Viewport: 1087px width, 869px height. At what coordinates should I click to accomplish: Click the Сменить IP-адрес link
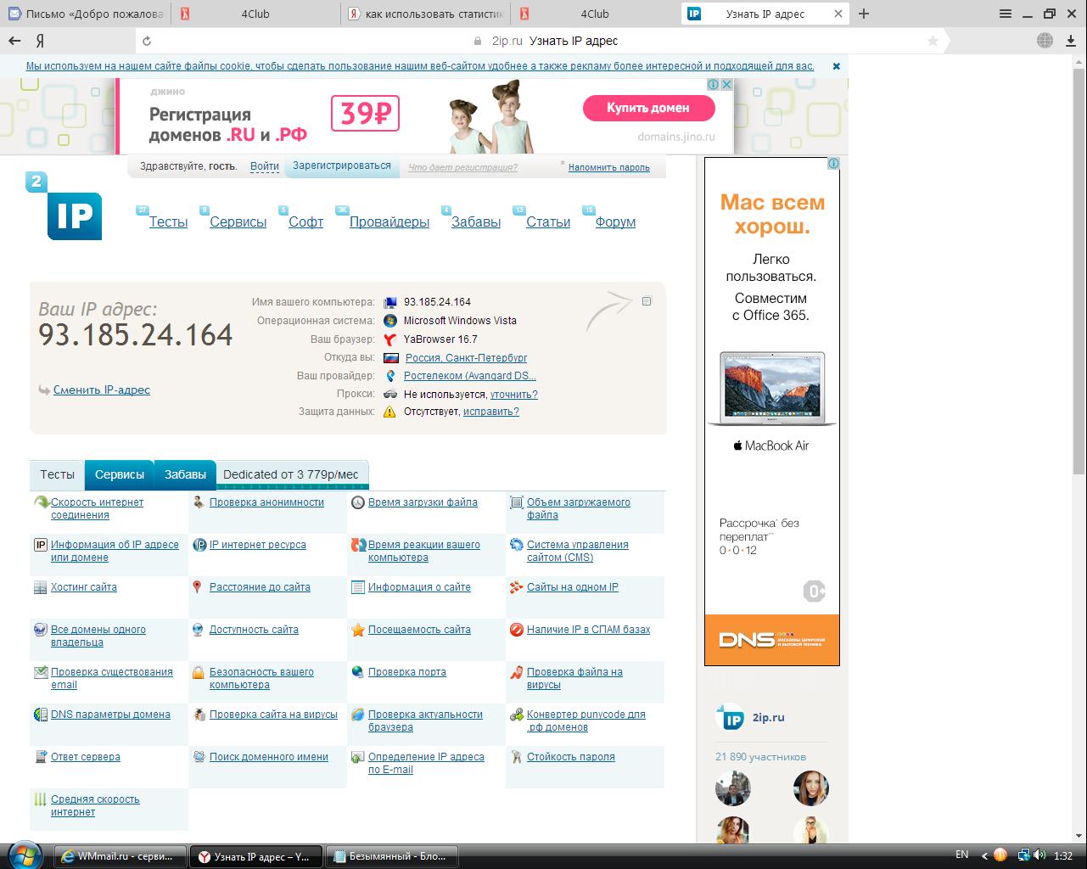click(102, 390)
